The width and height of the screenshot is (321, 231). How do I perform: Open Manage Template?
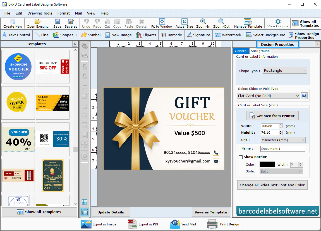(248, 23)
